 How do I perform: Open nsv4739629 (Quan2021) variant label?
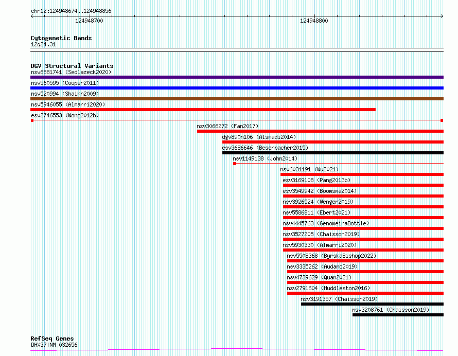coord(319,277)
